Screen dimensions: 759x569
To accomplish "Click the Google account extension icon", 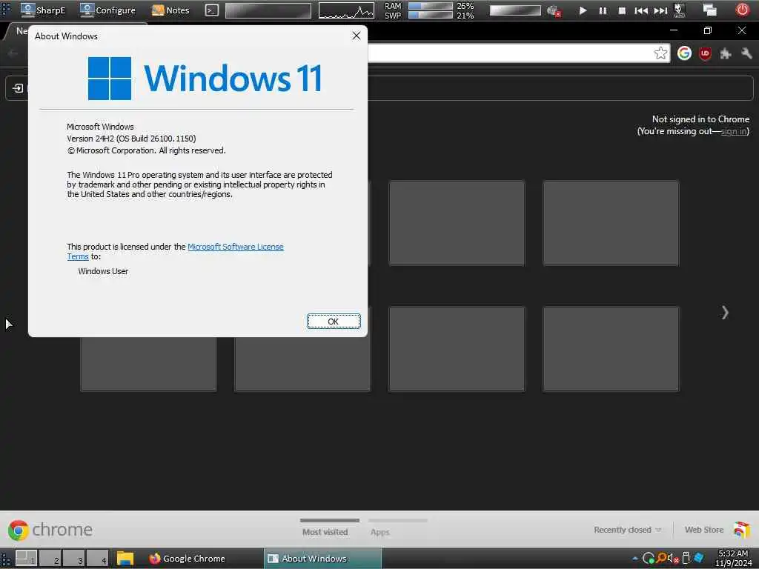I will pos(684,53).
